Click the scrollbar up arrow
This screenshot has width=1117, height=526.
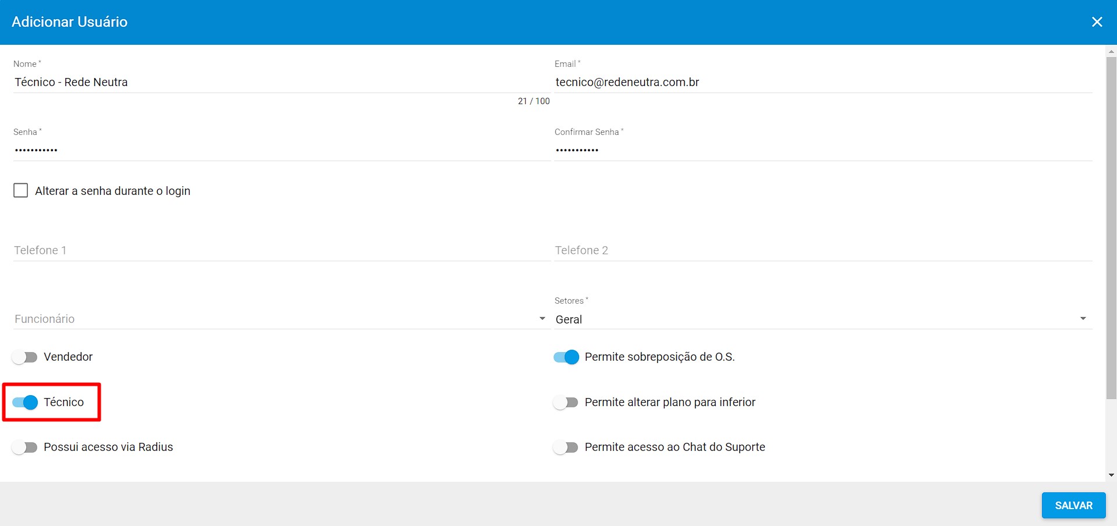[x=1111, y=51]
